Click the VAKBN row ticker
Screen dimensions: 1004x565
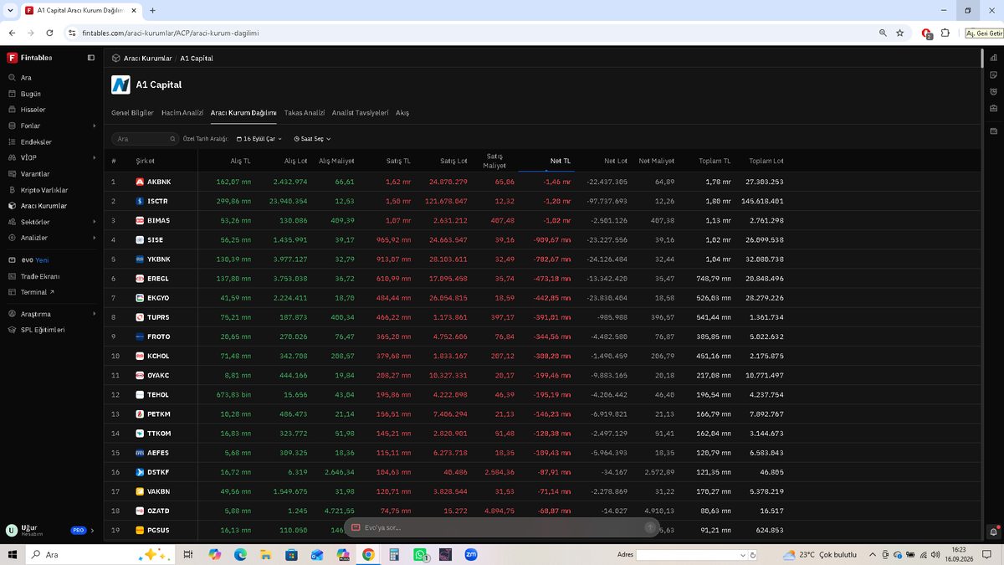coord(158,491)
